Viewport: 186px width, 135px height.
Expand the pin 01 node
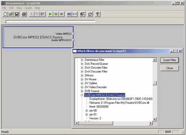tap(86, 115)
